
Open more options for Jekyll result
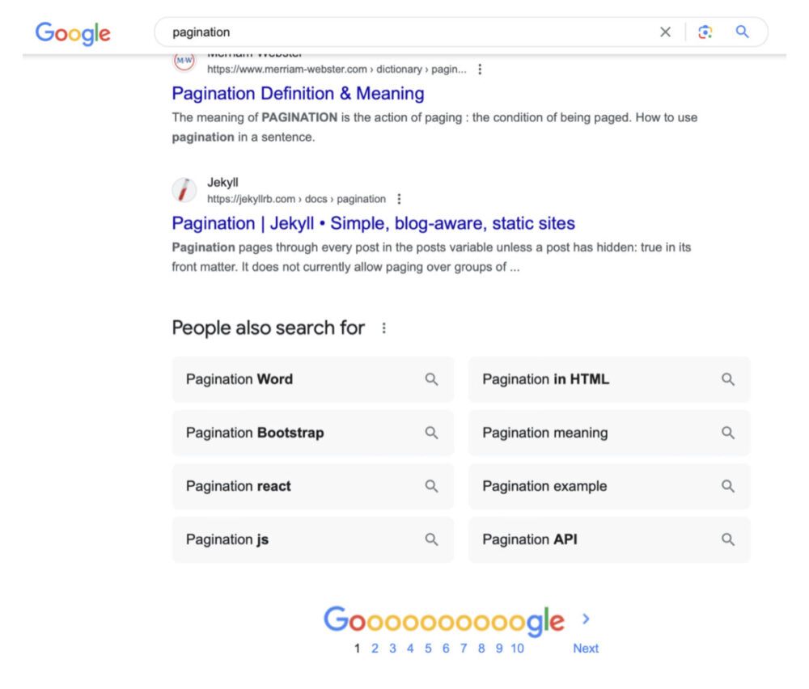point(399,199)
